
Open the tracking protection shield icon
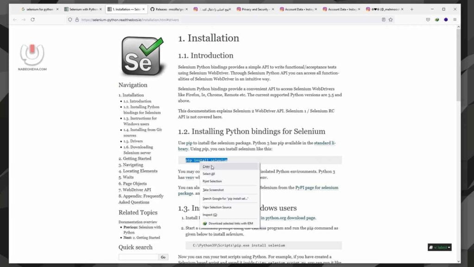pyautogui.click(x=70, y=19)
